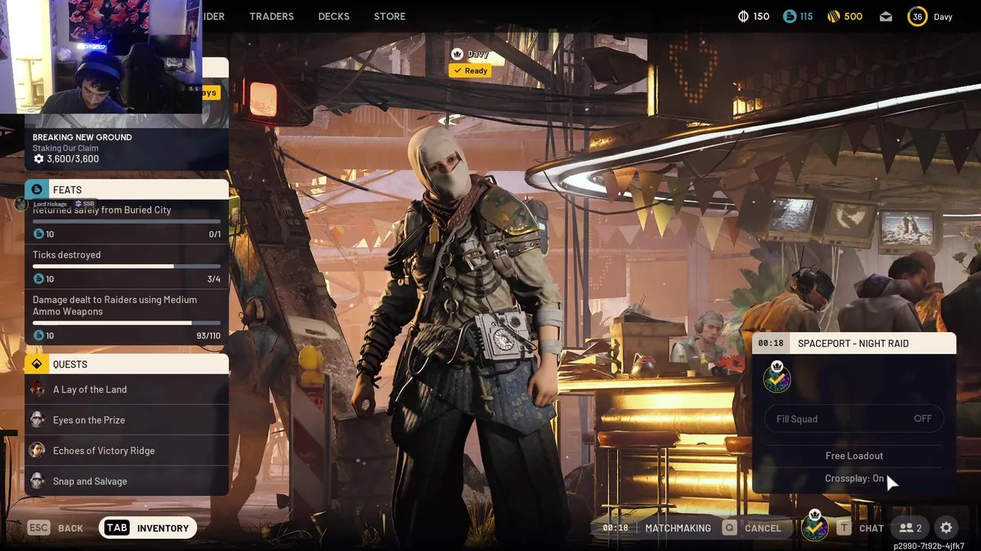The width and height of the screenshot is (981, 551).
Task: Click the 150 coin currency icon
Action: point(743,16)
